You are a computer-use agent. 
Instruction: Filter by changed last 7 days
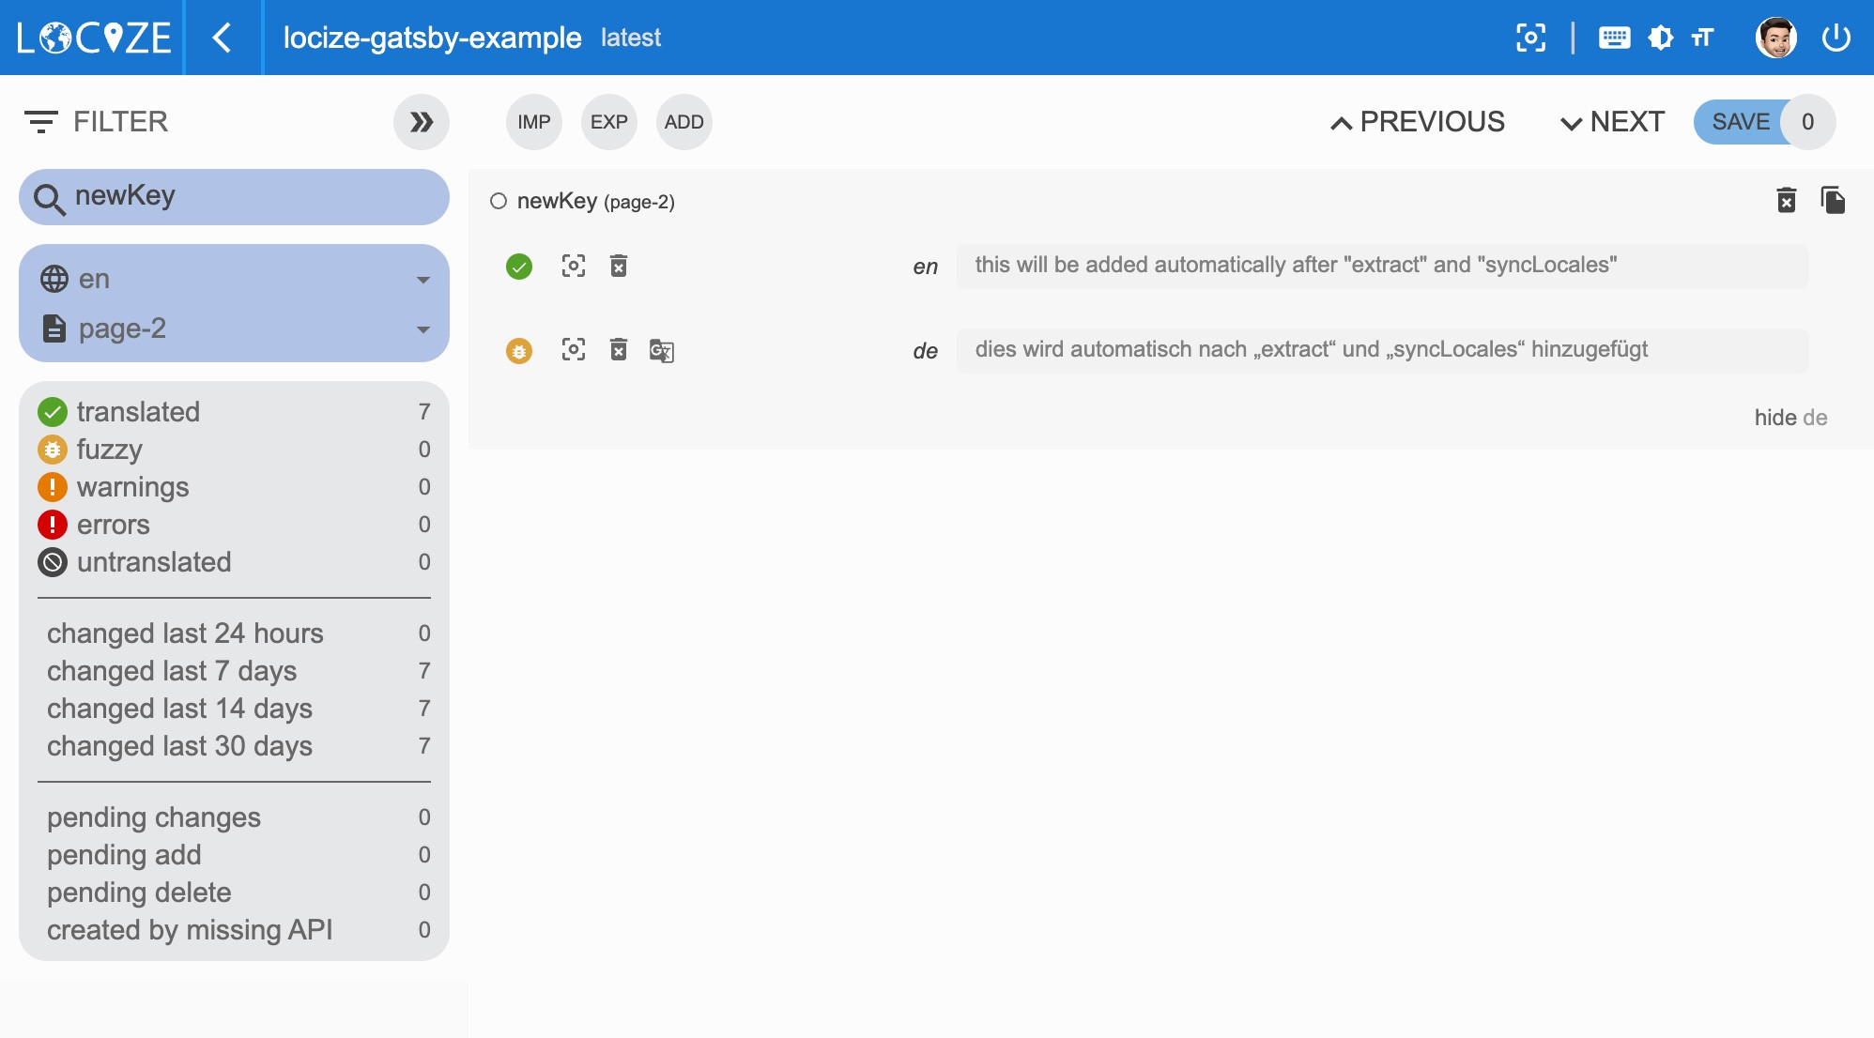(x=172, y=671)
